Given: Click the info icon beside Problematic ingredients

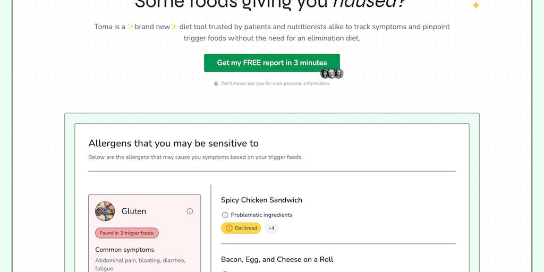Looking at the screenshot, I should [x=225, y=215].
